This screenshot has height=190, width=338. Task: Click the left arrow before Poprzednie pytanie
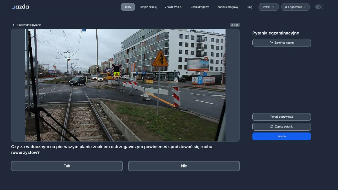(14, 25)
